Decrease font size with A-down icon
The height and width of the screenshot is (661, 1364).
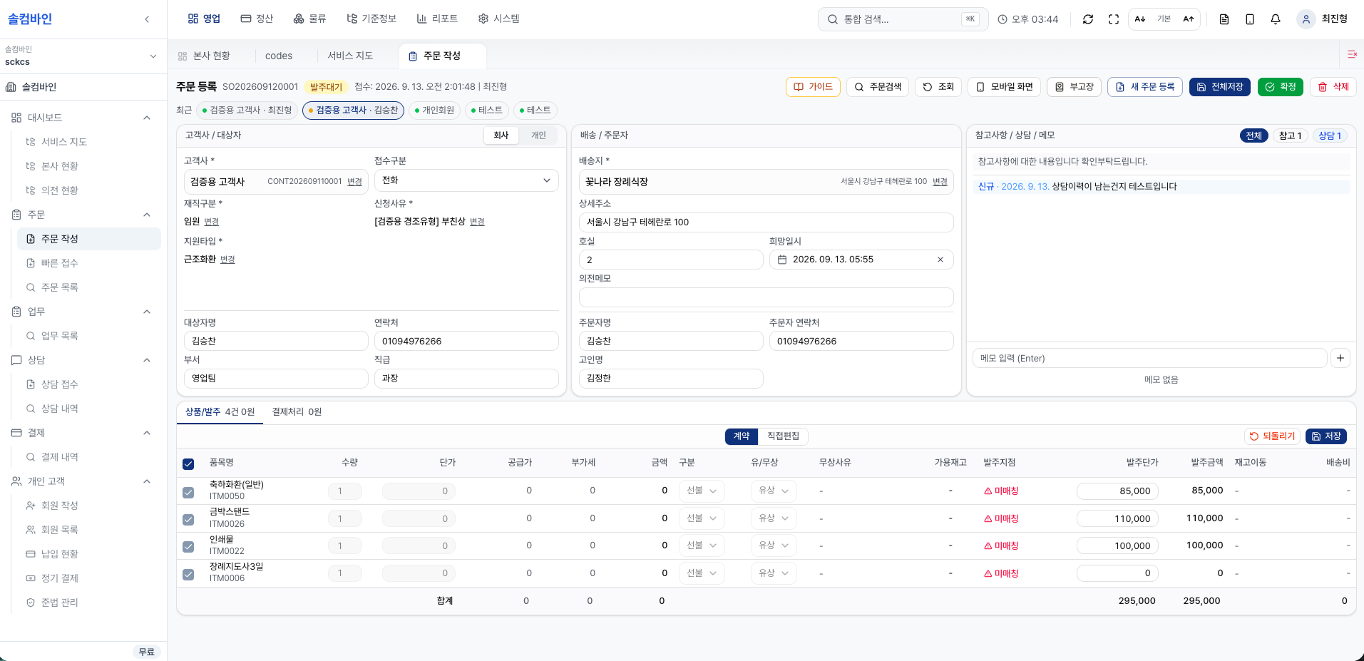[x=1140, y=19]
